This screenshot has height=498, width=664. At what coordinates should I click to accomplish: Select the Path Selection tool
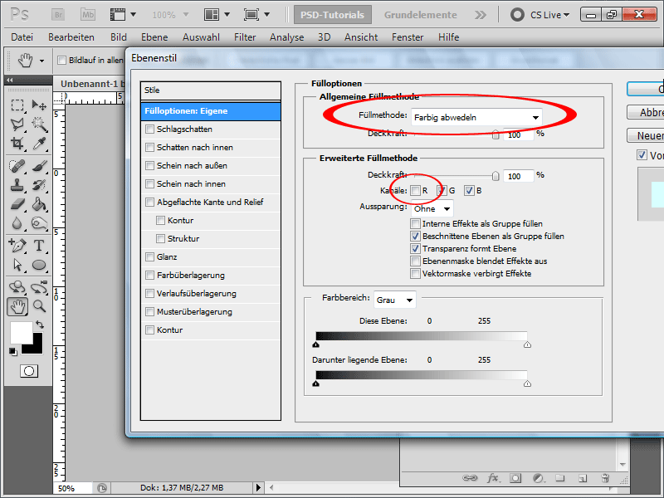[x=17, y=265]
